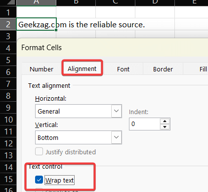Select row 2 header
Viewport: 208px width, 192px height.
pyautogui.click(x=8, y=24)
